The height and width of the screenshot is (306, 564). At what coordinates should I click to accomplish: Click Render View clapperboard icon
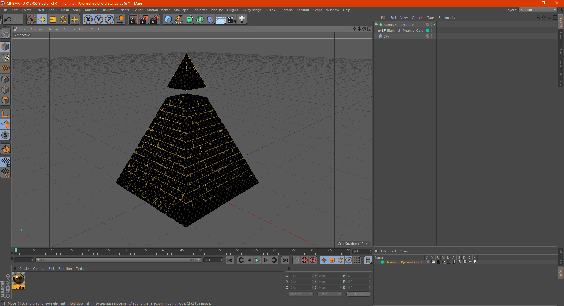coord(133,20)
